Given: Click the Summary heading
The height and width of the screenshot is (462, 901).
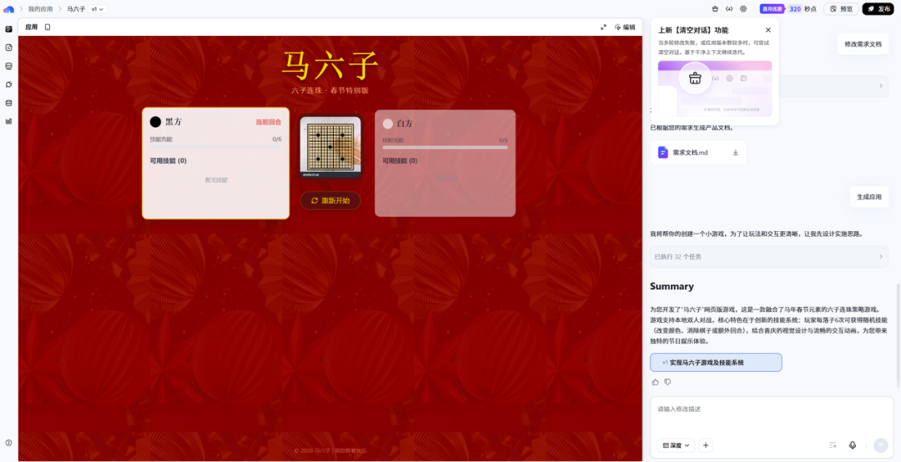Looking at the screenshot, I should (672, 286).
